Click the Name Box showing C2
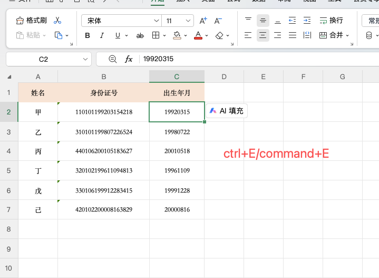Viewport: 379px width, 278px height. coord(44,59)
